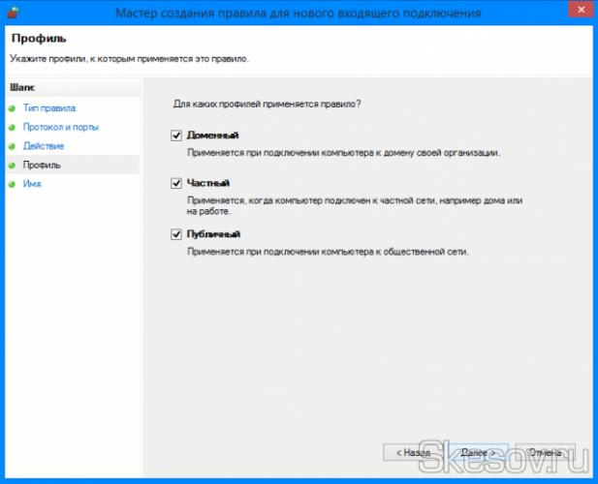Click the green bullet beside Протокол и порты
The height and width of the screenshot is (484, 598).
(x=13, y=127)
